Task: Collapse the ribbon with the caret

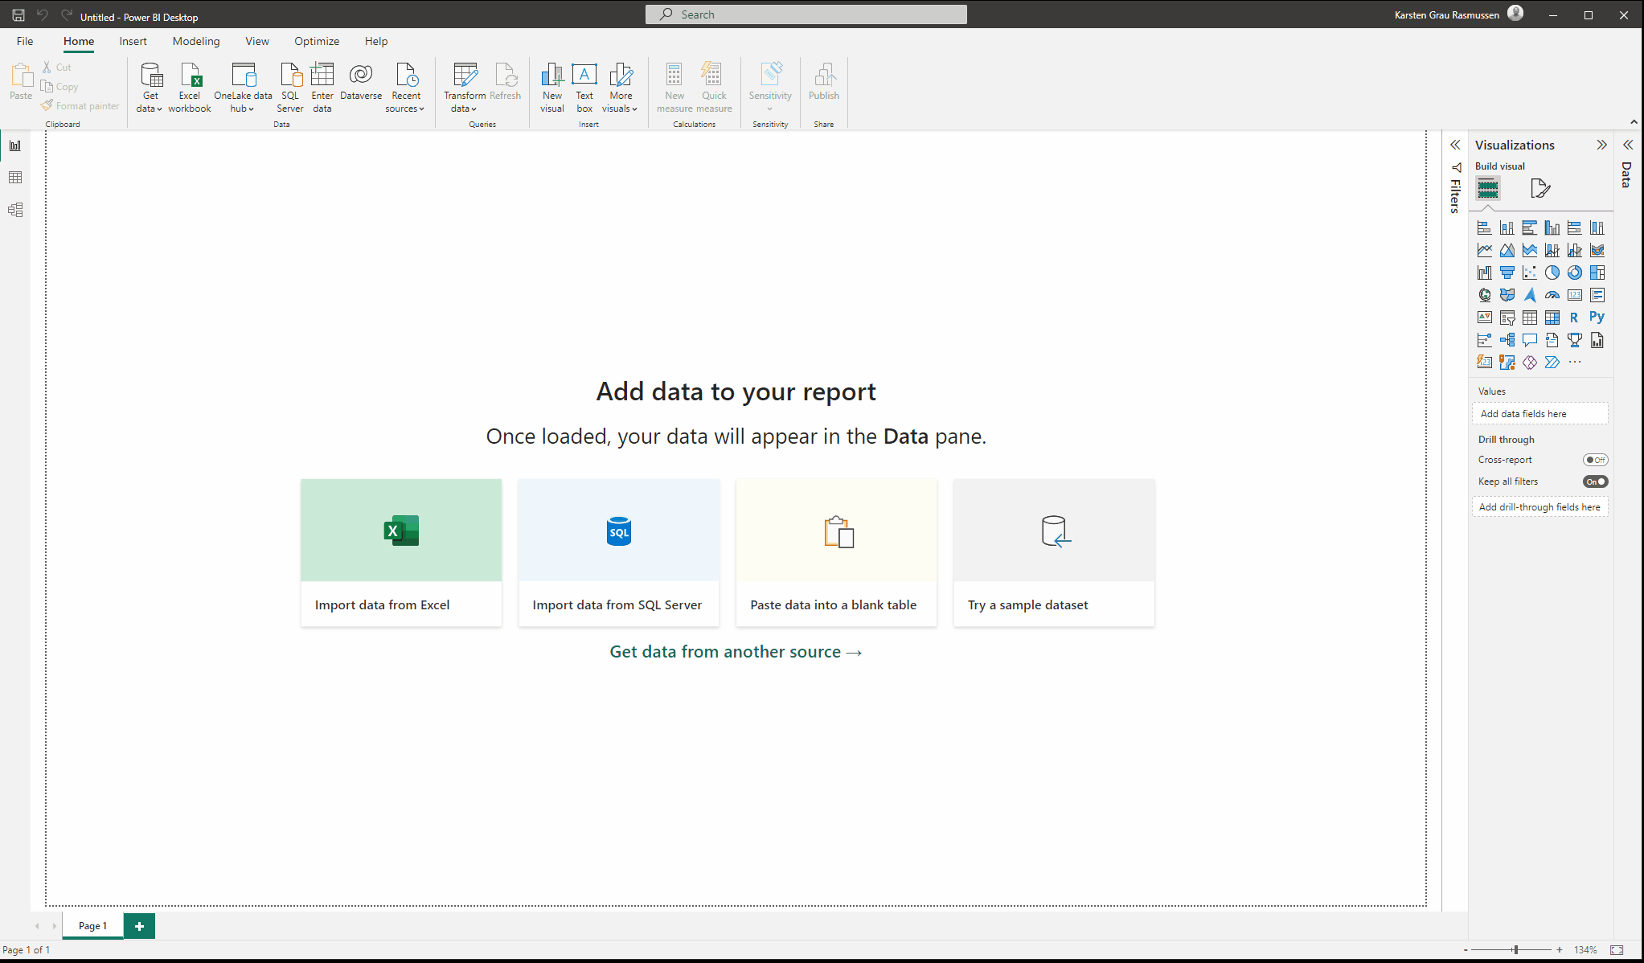Action: (1634, 122)
